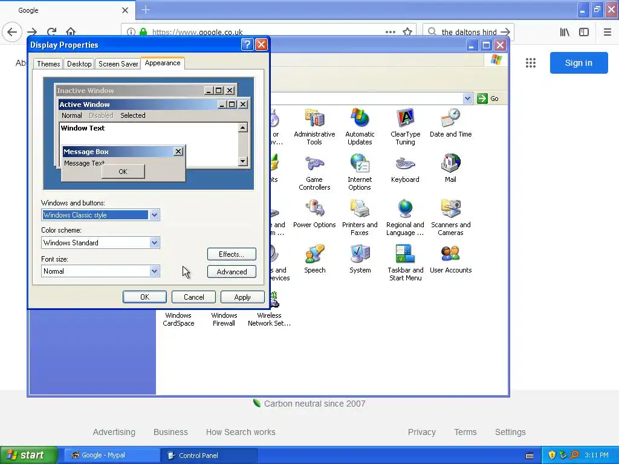Open the Speech applet
The width and height of the screenshot is (619, 464).
coord(314,259)
